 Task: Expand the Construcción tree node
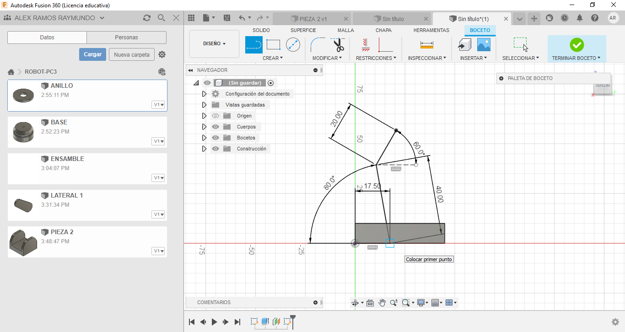[x=204, y=149]
